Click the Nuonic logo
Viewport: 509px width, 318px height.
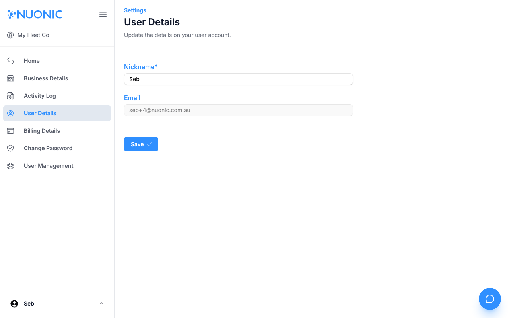pyautogui.click(x=35, y=14)
